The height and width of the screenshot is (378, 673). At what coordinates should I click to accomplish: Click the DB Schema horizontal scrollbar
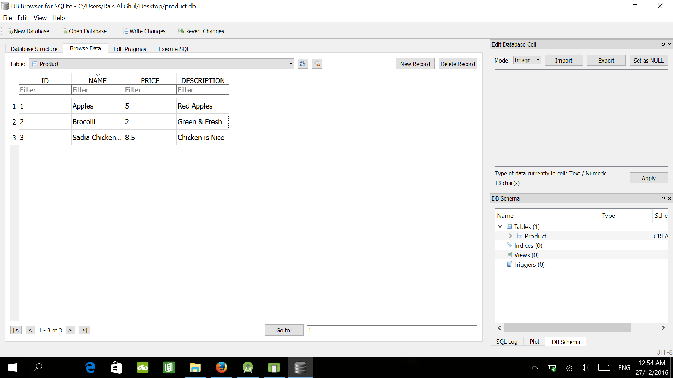click(x=567, y=328)
